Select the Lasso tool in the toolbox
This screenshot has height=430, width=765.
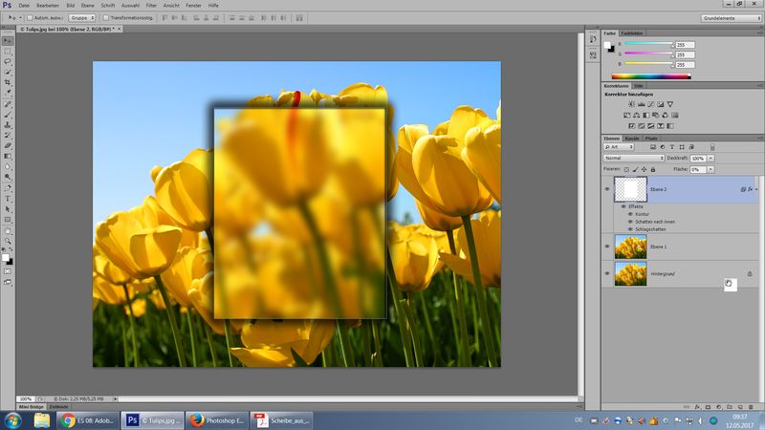tap(8, 60)
